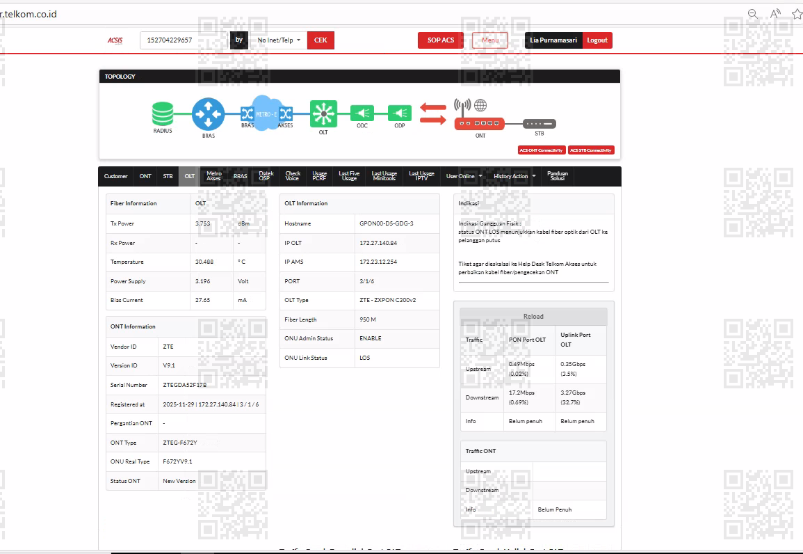Click the ACSIS logo
803x554 pixels.
click(115, 40)
